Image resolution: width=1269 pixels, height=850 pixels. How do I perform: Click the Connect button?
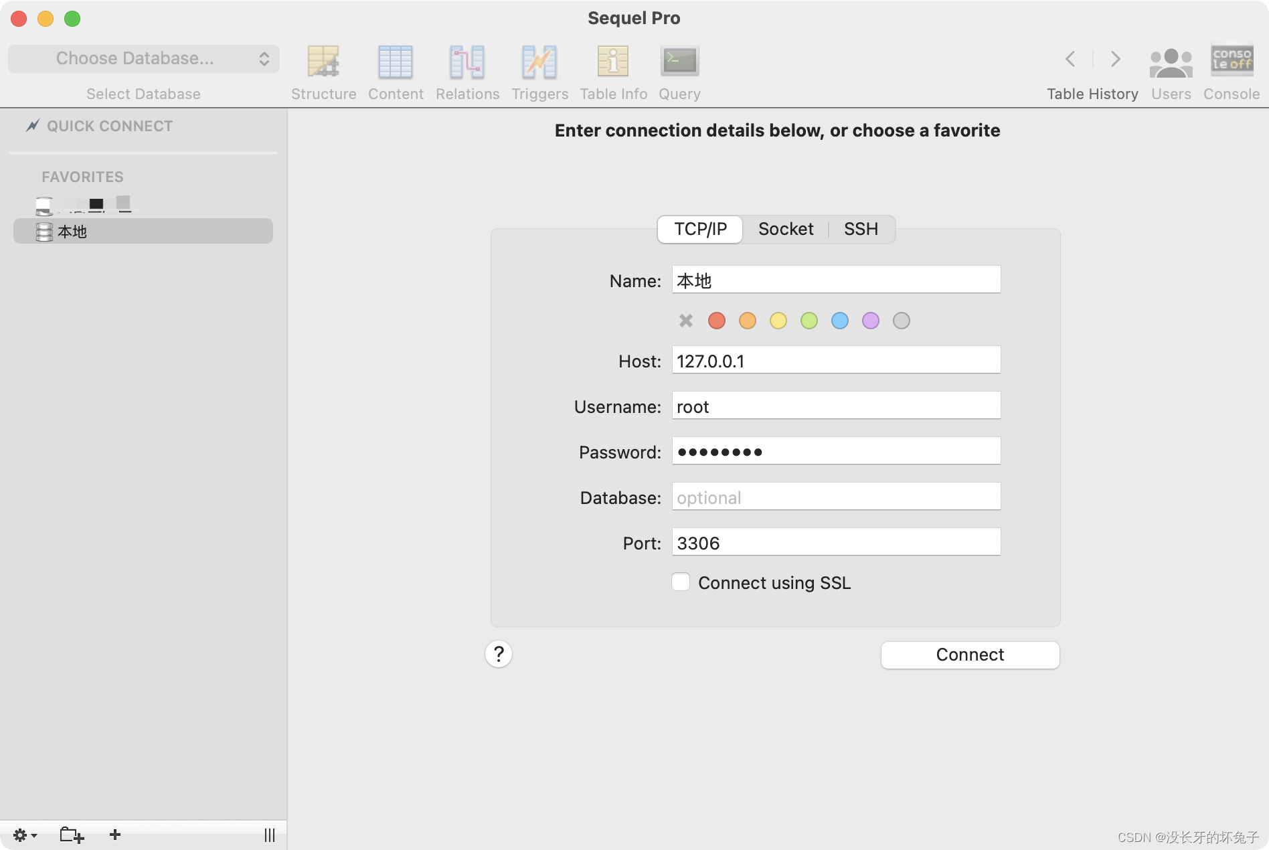pyautogui.click(x=970, y=655)
